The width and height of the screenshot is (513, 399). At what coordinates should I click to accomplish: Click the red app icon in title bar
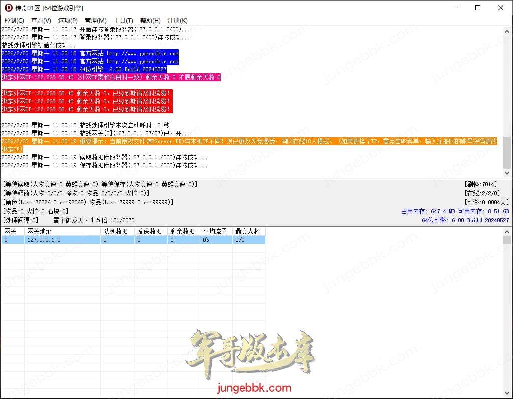pos(8,8)
